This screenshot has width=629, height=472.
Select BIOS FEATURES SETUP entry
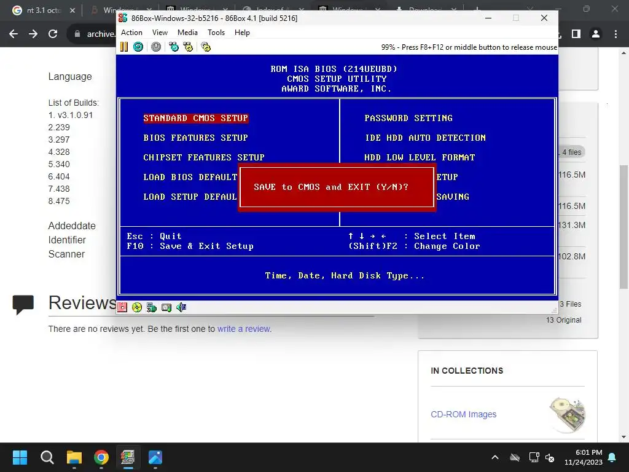[196, 138]
